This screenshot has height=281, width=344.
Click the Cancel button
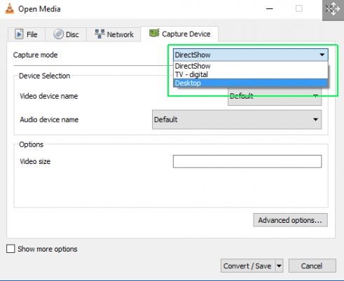point(312,266)
